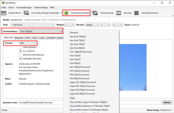The image size is (174, 113).
Task: Select HQ 576p25 Surround preset
Action: 79,75
